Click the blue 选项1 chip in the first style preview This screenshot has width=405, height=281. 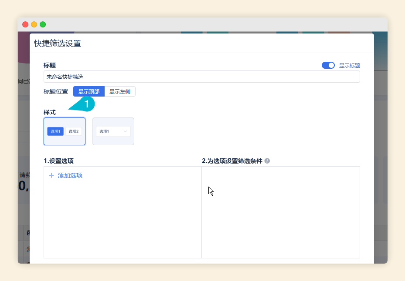click(x=55, y=131)
